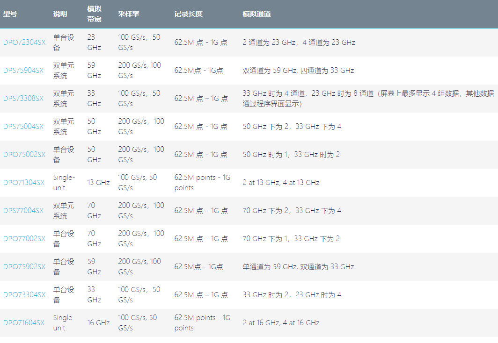This screenshot has height=343, width=498.
Task: Click the 70 GHz bandwidth for DPO77002SX
Action: [x=95, y=239]
